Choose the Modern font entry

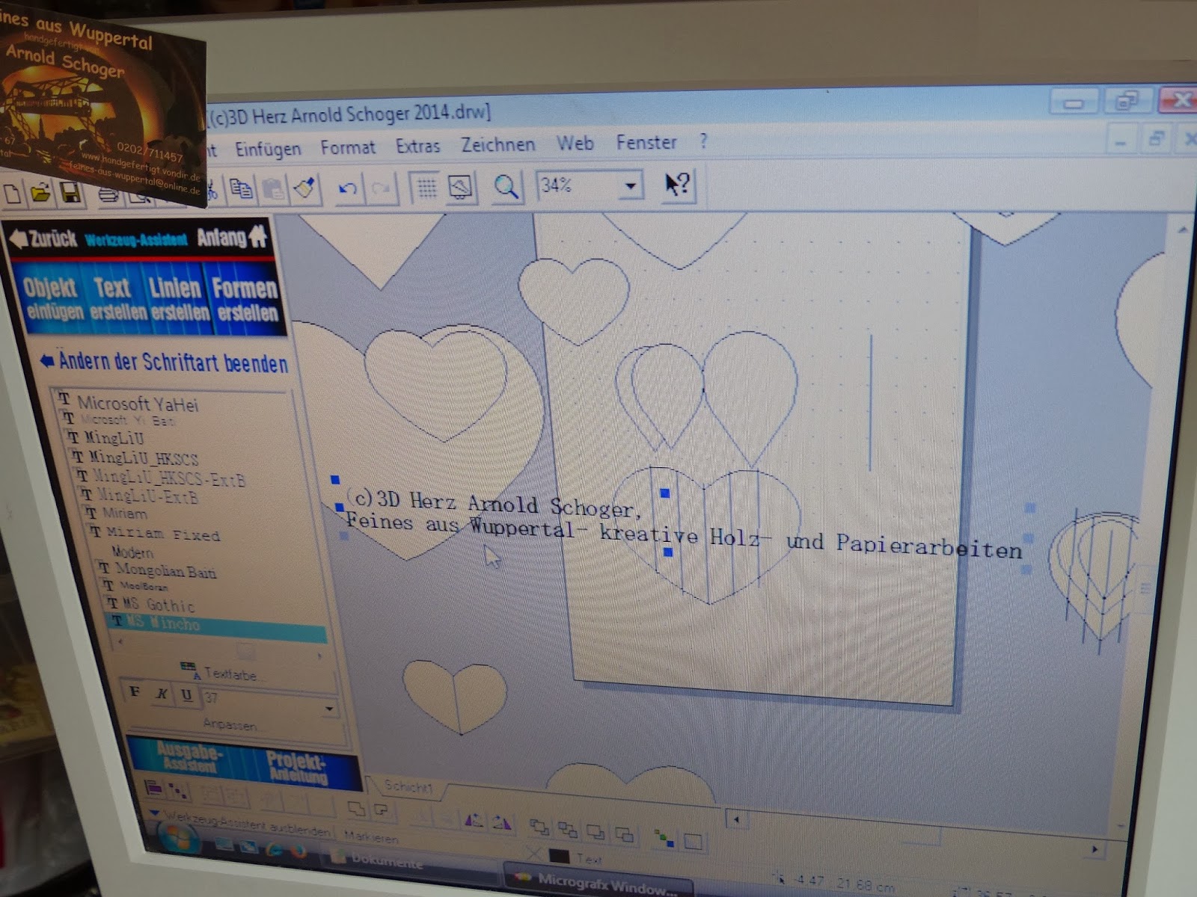132,552
